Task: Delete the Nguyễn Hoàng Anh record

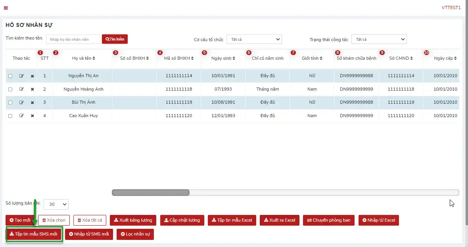Action: (x=32, y=89)
